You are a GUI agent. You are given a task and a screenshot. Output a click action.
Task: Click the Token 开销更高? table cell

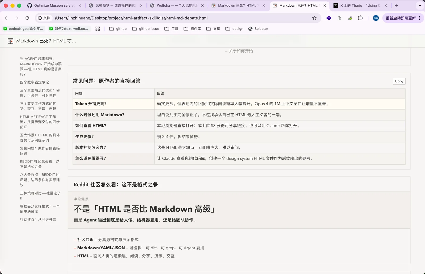pyautogui.click(x=114, y=104)
